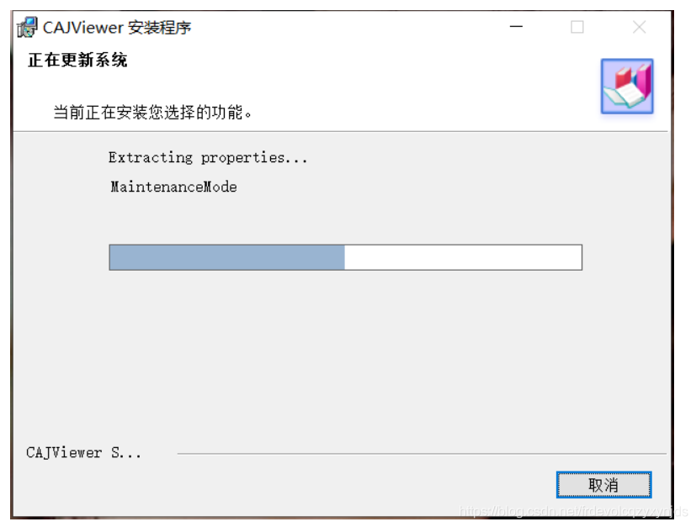Image resolution: width=696 pixels, height=527 pixels.
Task: Click the horizontal line beside CAJViewer S...
Action: click(x=422, y=453)
